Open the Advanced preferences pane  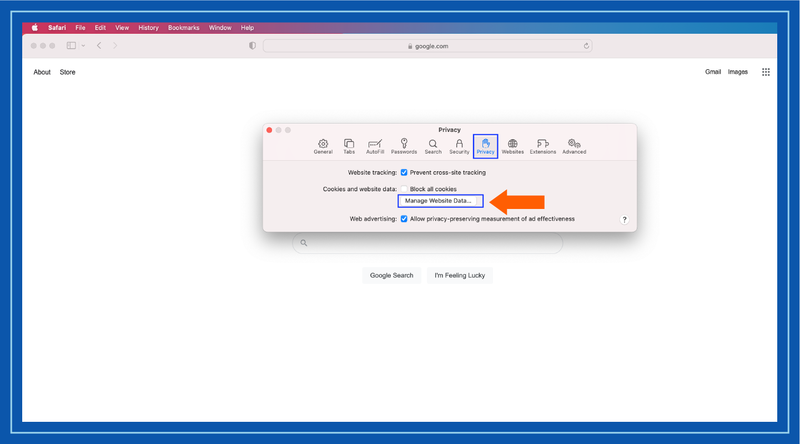(x=574, y=146)
